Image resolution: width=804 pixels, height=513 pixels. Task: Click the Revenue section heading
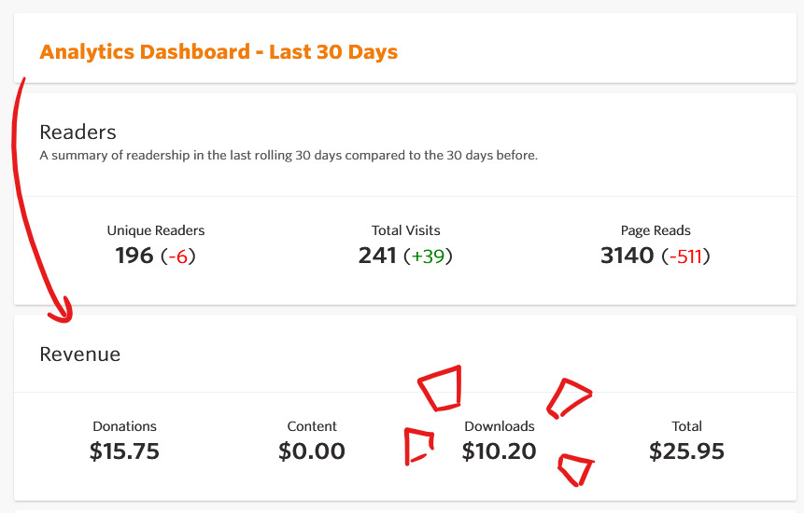(80, 354)
